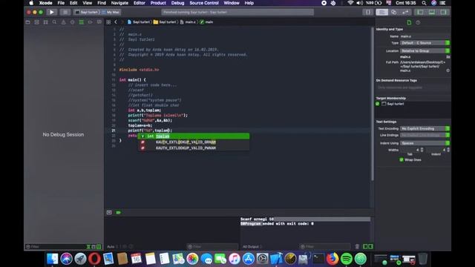The image size is (475, 267).
Task: Toggle the right inspector panel
Action: click(x=443, y=12)
